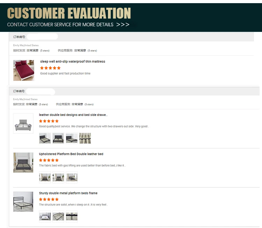Click star rating under leather double bed review
This screenshot has width=262, height=228.
(x=49, y=121)
